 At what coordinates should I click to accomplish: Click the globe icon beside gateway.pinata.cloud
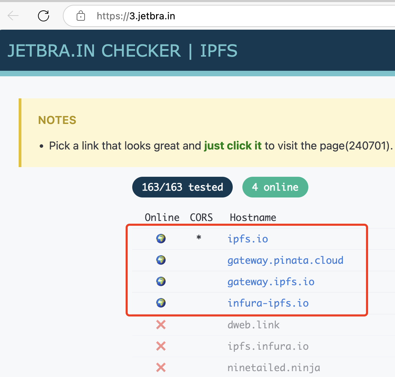(161, 260)
